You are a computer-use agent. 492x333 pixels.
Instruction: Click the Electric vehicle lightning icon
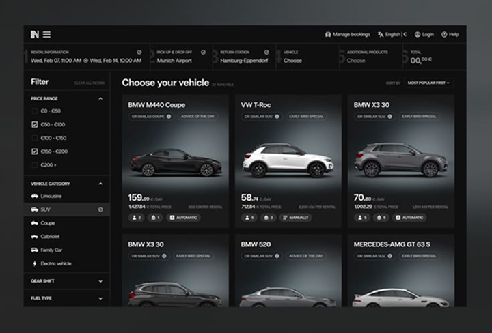pos(35,263)
